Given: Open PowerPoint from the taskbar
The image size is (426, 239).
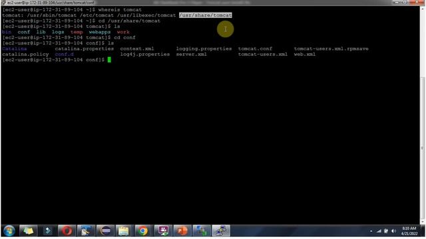Looking at the screenshot, I should click(x=182, y=231).
